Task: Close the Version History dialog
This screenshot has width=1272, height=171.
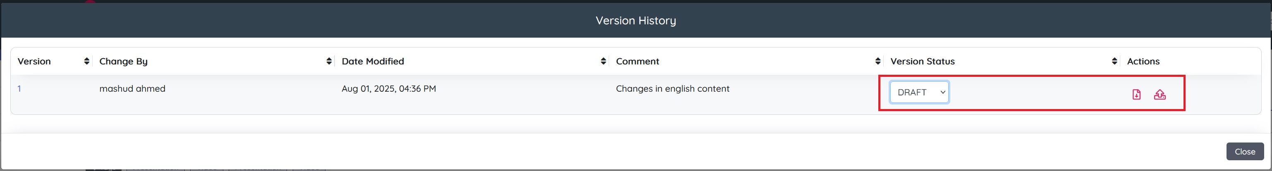Action: point(1244,151)
